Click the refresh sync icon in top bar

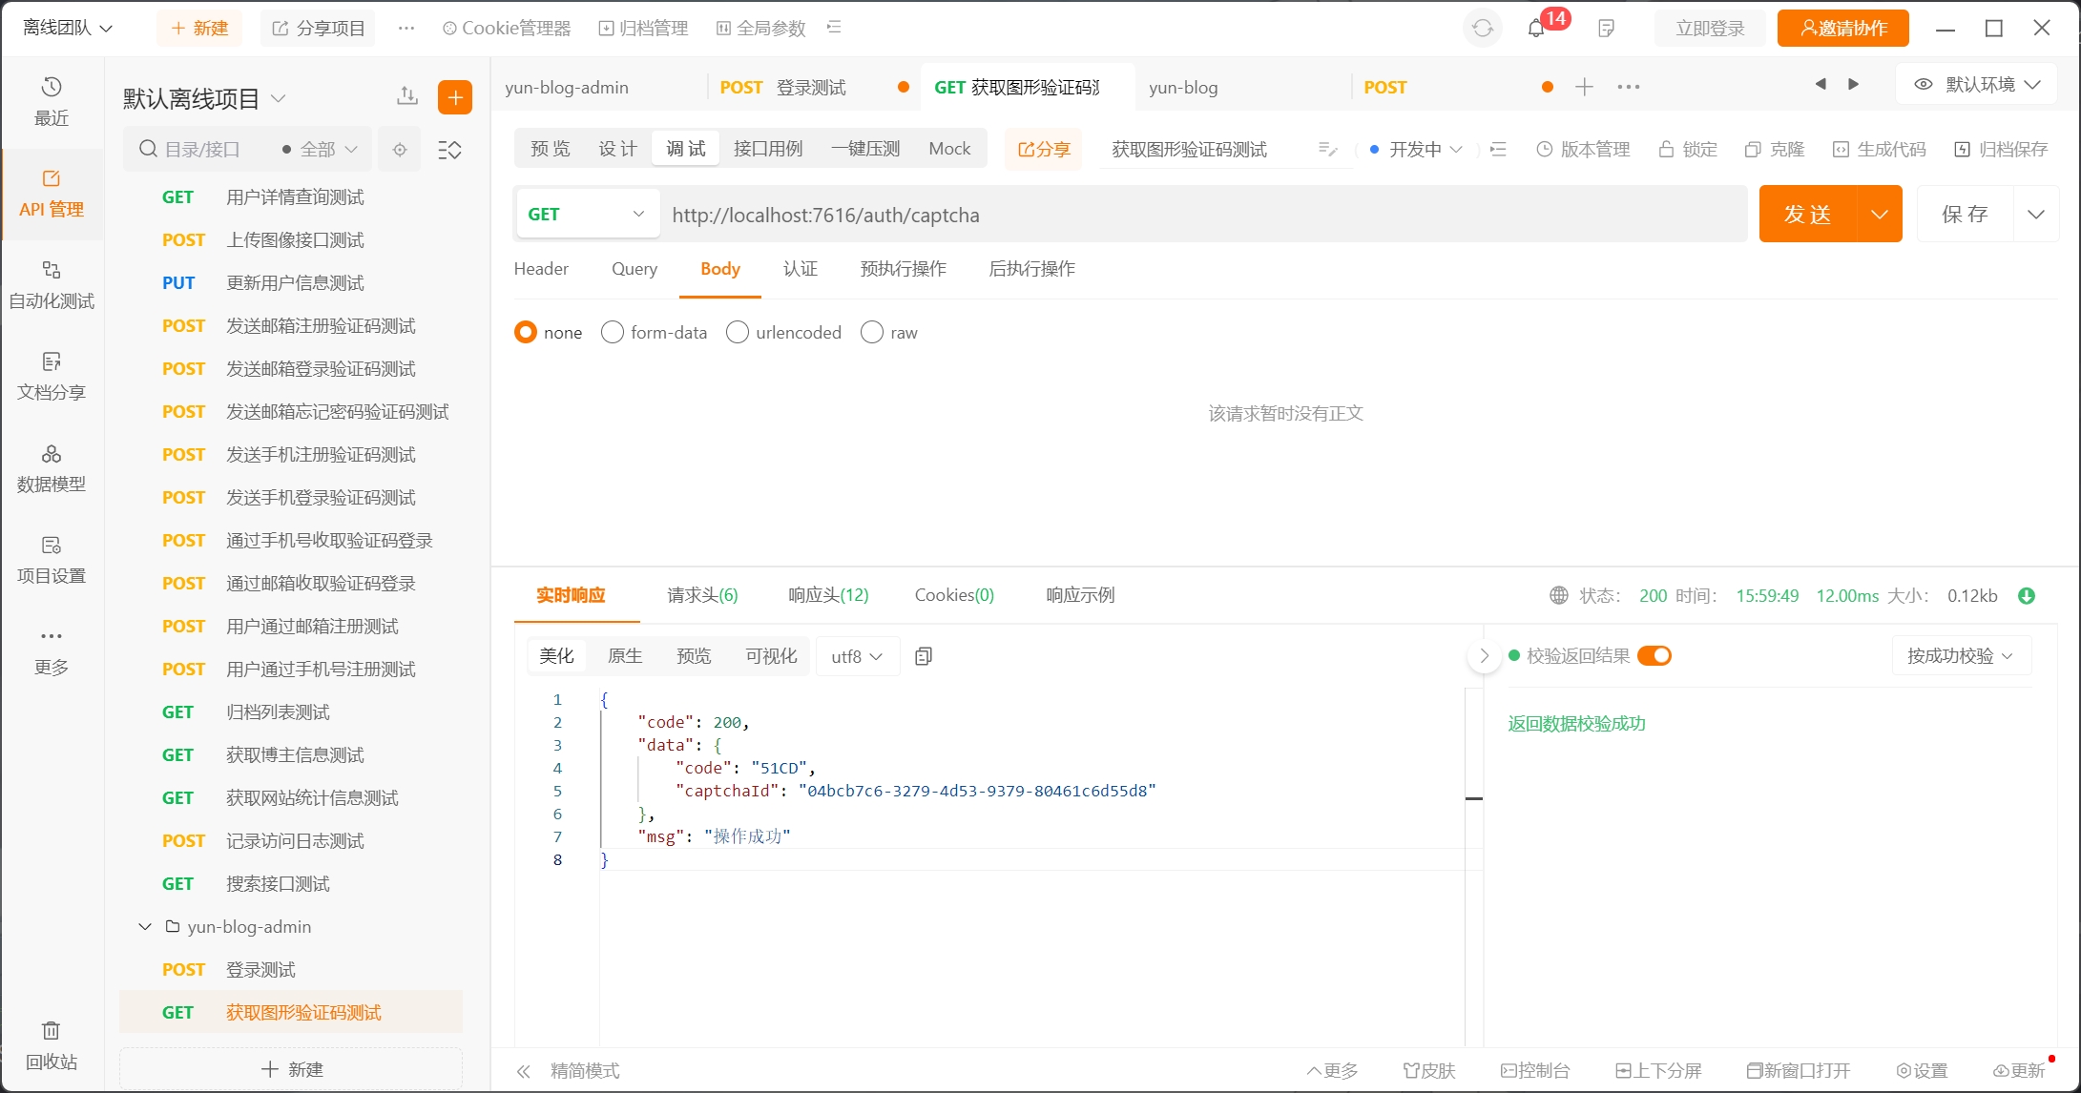tap(1482, 29)
